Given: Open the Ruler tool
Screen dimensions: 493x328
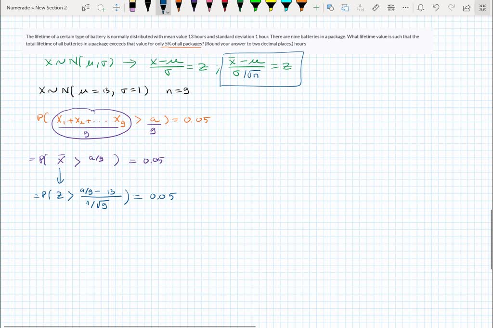Looking at the screenshot, I should 376,7.
